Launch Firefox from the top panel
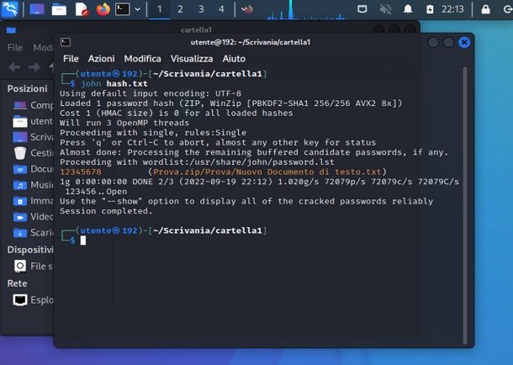The height and width of the screenshot is (365, 513). 103,9
